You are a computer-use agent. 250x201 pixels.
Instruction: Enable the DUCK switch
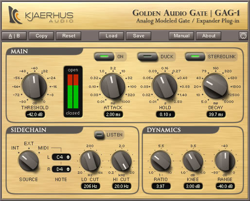pos(147,56)
